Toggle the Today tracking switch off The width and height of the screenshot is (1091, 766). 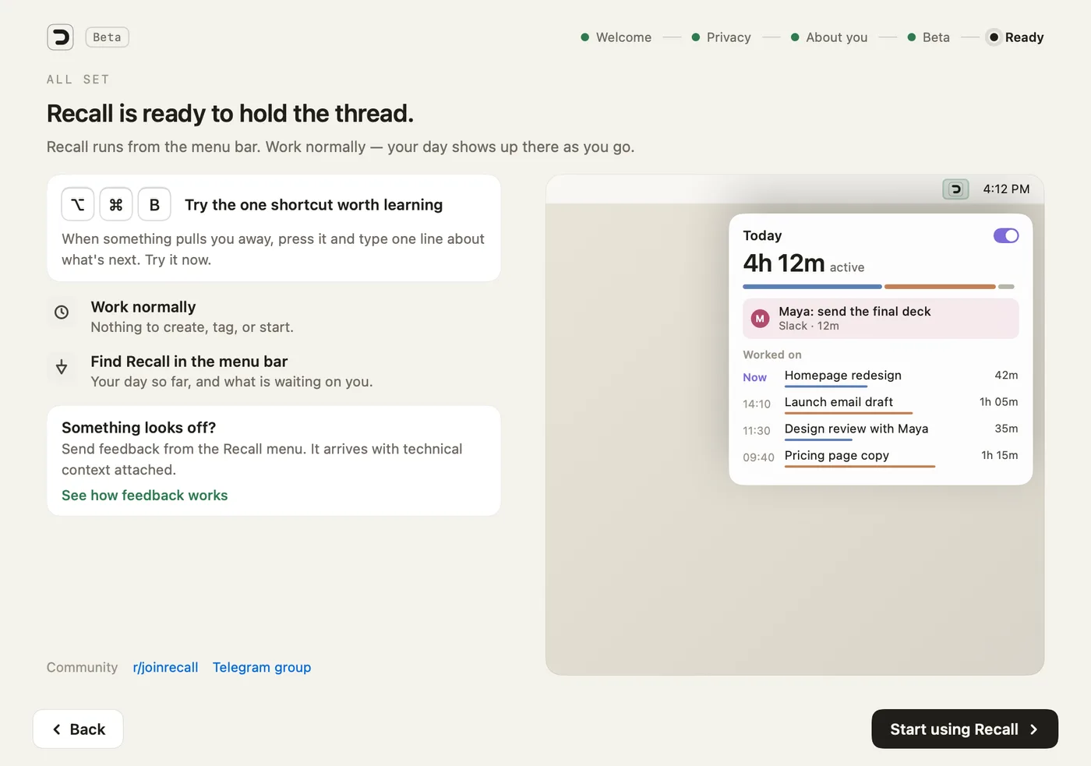(1006, 235)
